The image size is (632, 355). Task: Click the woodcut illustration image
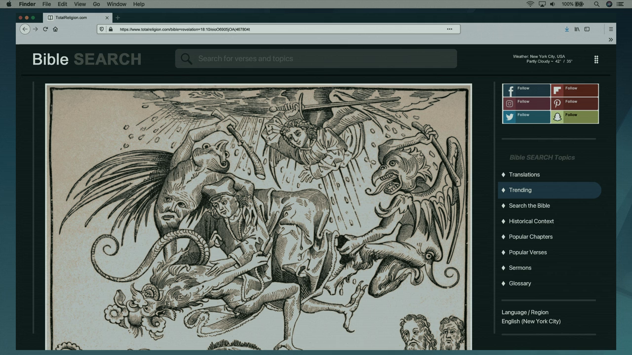(258, 217)
